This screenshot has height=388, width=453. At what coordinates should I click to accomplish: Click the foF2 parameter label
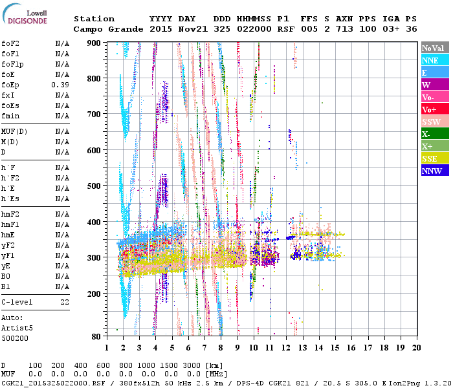[10, 43]
